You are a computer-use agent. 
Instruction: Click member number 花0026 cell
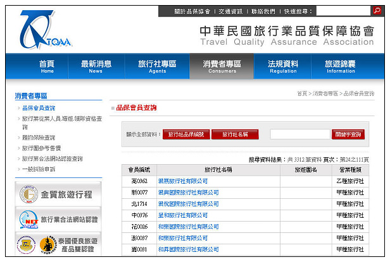click(139, 227)
